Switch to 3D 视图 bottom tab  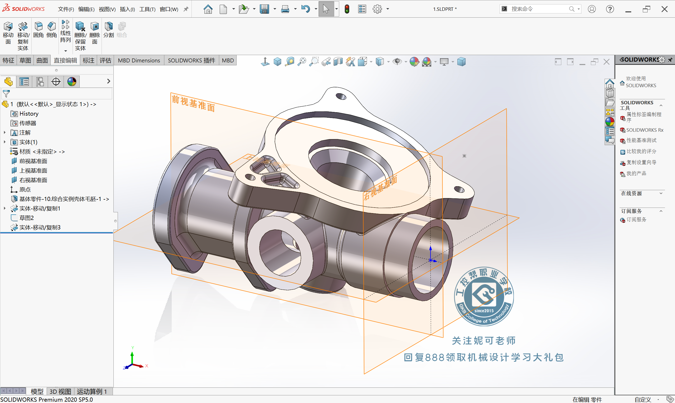(60, 391)
